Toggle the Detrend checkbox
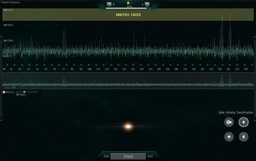256x161 pixels. click(x=4, y=92)
